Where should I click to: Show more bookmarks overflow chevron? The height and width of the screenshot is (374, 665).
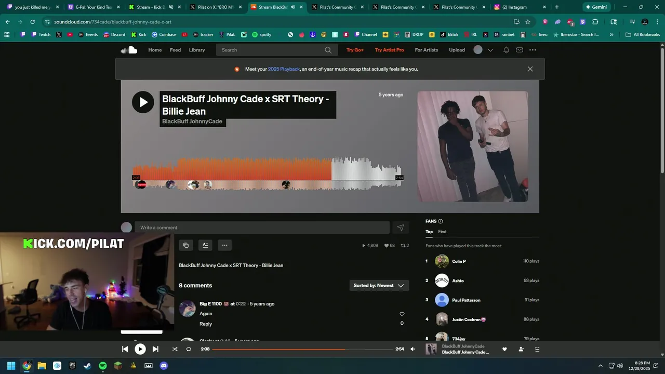611,35
